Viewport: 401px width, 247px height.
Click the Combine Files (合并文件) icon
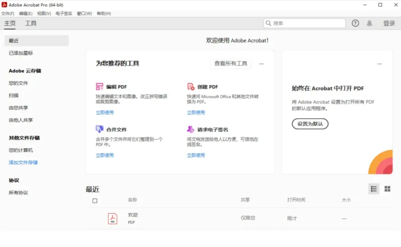[100, 129]
